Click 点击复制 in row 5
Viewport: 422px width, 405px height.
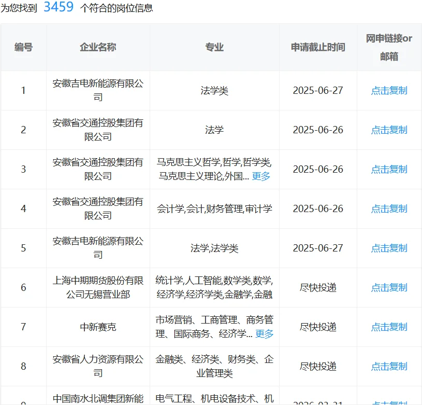pos(389,248)
